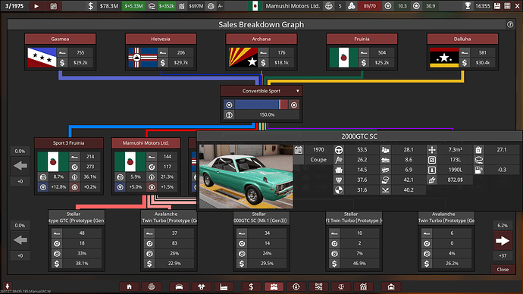
Task: Select the Fruinia country header
Action: tap(362, 39)
